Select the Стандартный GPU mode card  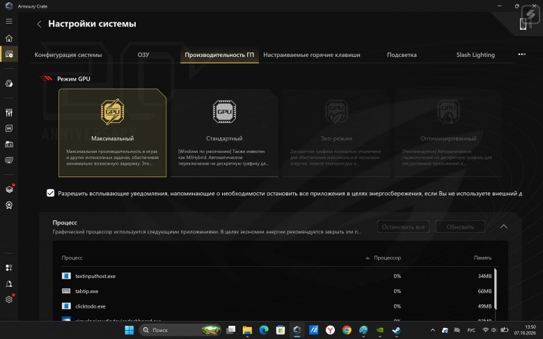coord(224,133)
